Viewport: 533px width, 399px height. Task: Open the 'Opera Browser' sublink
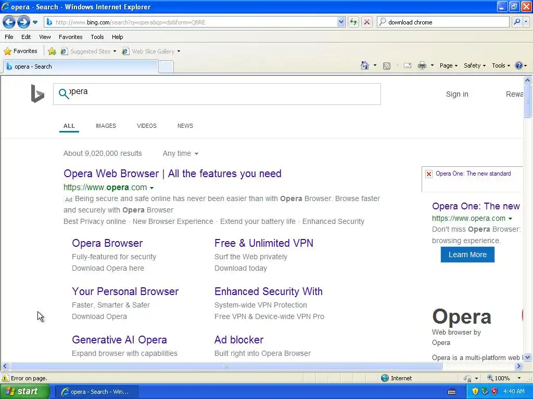(107, 243)
